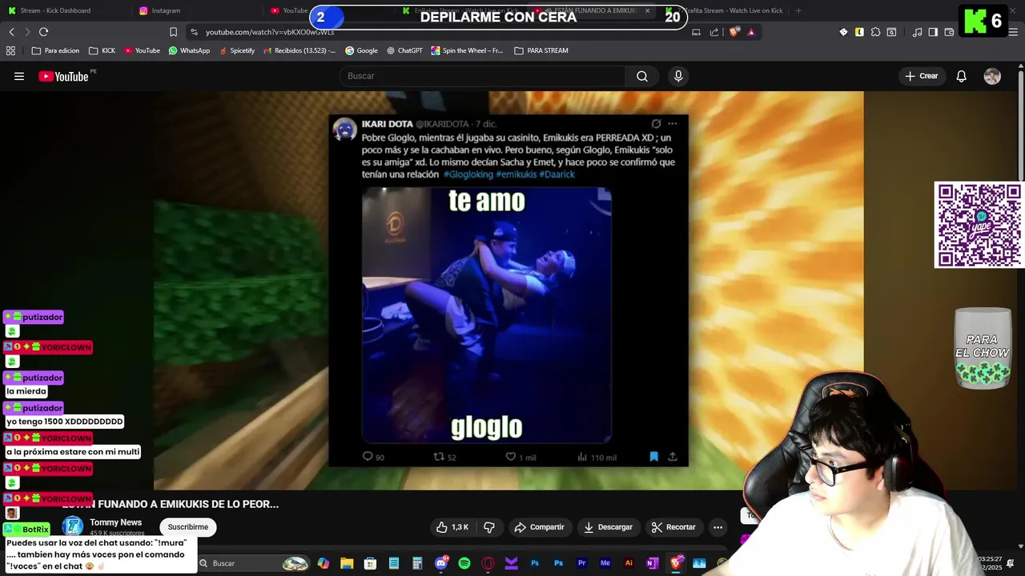Switch to Krafita Stream Kick tab
The image size is (1025, 576).
click(725, 10)
